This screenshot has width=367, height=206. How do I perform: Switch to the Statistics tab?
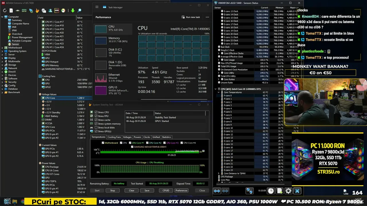[166, 137]
